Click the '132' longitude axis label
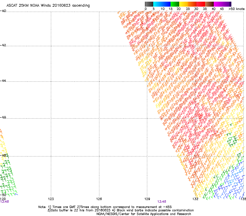Screen dimensions: 246x216 click(x=195, y=199)
